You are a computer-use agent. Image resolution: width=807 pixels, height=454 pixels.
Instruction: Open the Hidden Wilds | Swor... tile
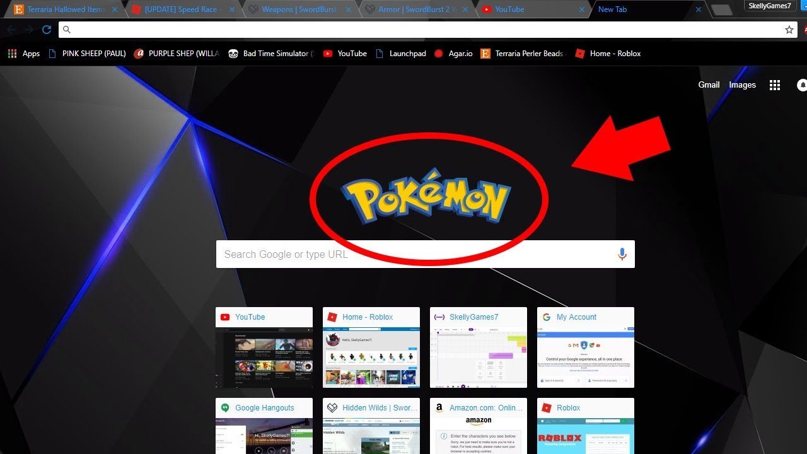pos(371,426)
